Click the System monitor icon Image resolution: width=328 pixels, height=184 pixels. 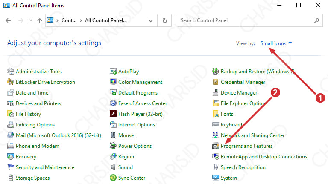coord(216,178)
